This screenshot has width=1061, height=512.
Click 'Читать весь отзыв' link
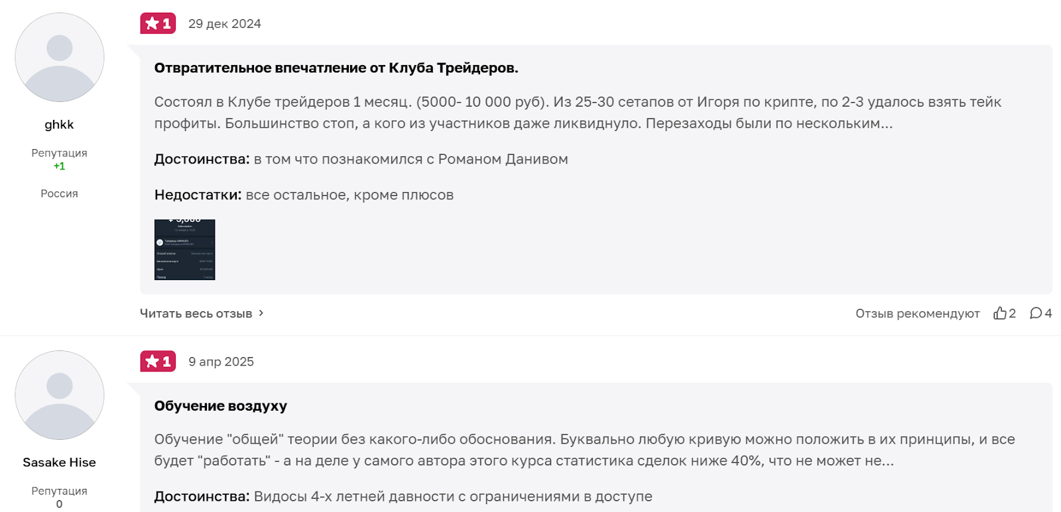point(196,313)
